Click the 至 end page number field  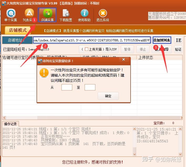[x=90, y=87]
